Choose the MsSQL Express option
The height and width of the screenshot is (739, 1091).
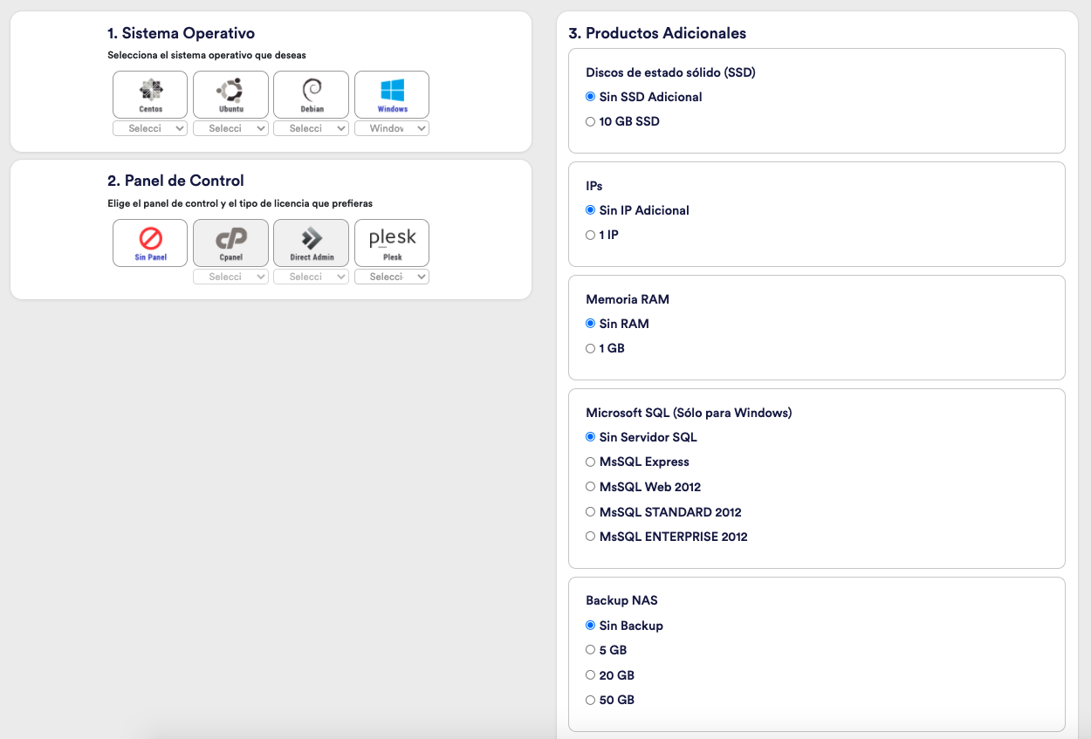[x=591, y=462]
